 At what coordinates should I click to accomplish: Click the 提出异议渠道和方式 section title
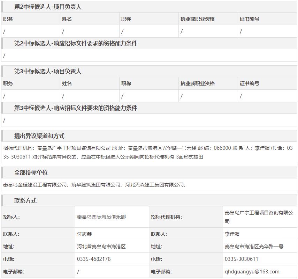pyautogui.click(x=39, y=136)
